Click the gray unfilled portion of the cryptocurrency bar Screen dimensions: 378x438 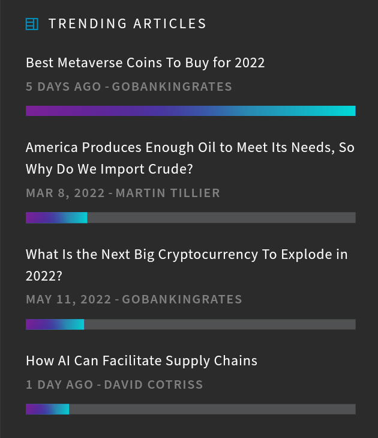(220, 324)
